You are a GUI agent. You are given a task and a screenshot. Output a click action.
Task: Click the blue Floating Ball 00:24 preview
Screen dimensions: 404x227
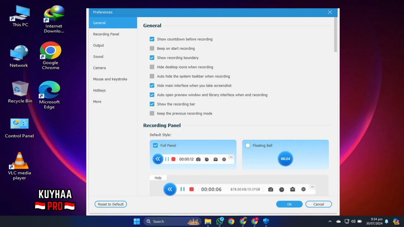[285, 159]
